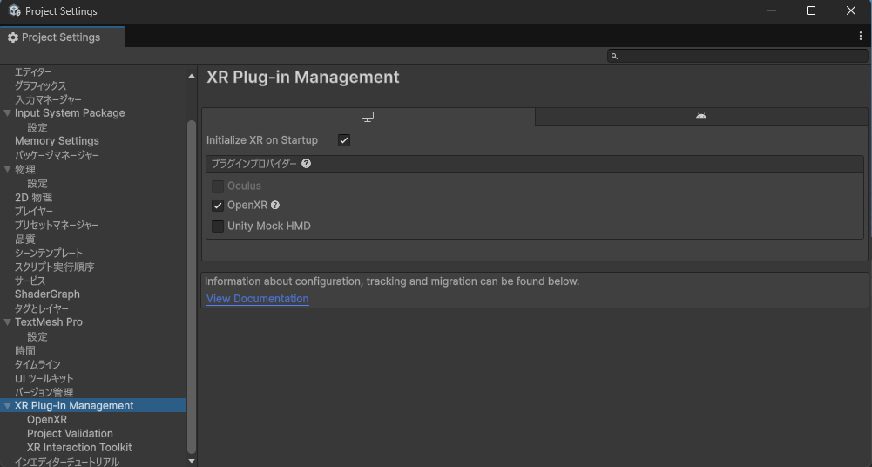This screenshot has width=872, height=467.
Task: Open help for plug-in providers
Action: click(306, 164)
